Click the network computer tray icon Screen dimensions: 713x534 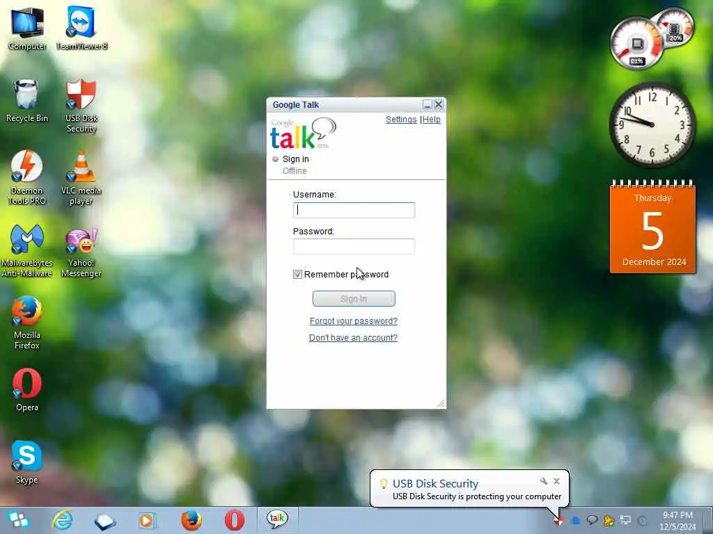pyautogui.click(x=626, y=520)
